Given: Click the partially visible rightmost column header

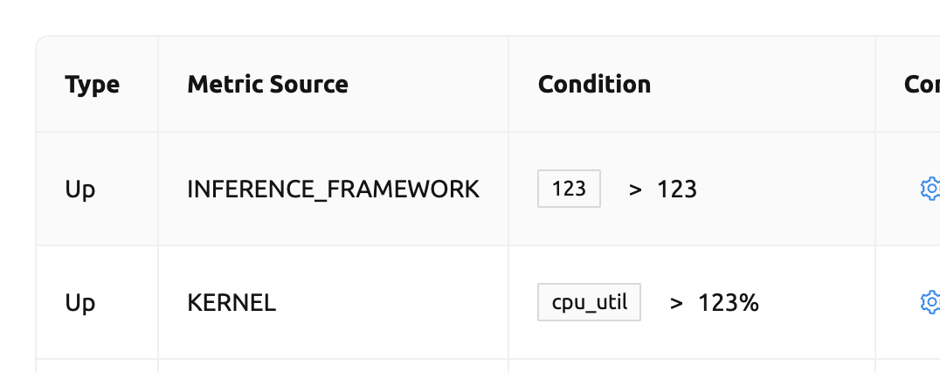Looking at the screenshot, I should coord(922,85).
